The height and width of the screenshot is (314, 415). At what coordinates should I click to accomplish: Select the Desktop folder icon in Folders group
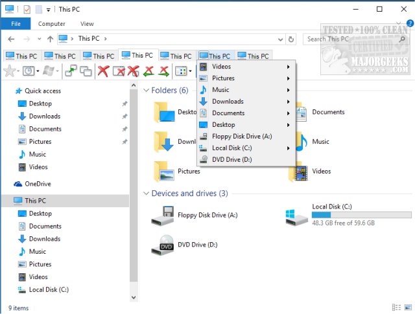[164, 113]
